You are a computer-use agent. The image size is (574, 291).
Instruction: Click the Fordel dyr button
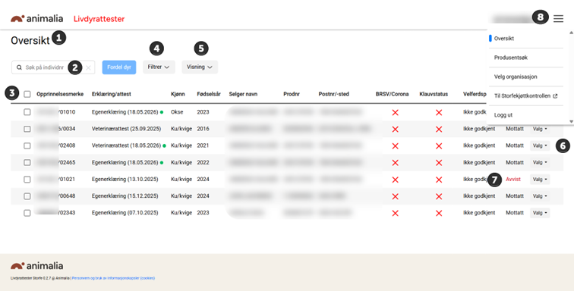(119, 67)
